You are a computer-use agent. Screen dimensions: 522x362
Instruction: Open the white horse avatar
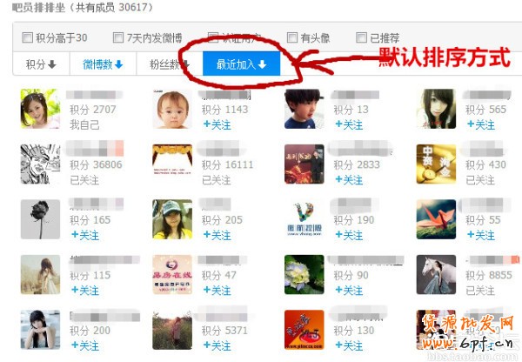(x=436, y=274)
